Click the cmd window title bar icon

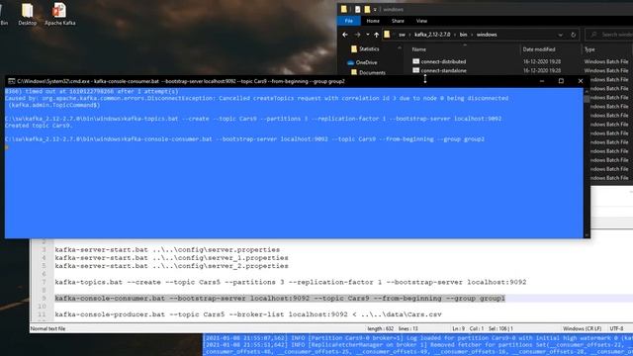click(11, 81)
